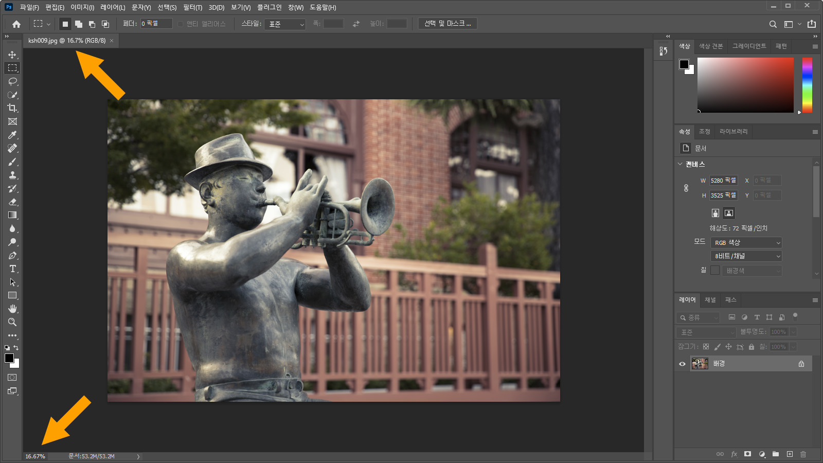Switch to the 조정 tab
Viewport: 823px width, 463px height.
(704, 132)
